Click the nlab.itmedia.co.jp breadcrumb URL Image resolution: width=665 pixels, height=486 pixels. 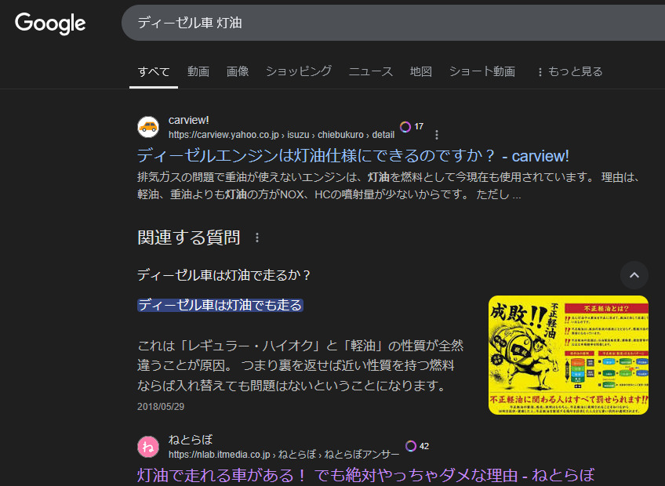pyautogui.click(x=284, y=455)
